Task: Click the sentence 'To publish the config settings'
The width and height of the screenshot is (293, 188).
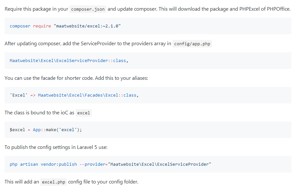Action: [56, 147]
